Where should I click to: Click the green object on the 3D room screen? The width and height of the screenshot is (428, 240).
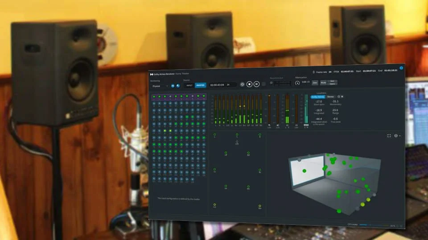click(x=304, y=171)
